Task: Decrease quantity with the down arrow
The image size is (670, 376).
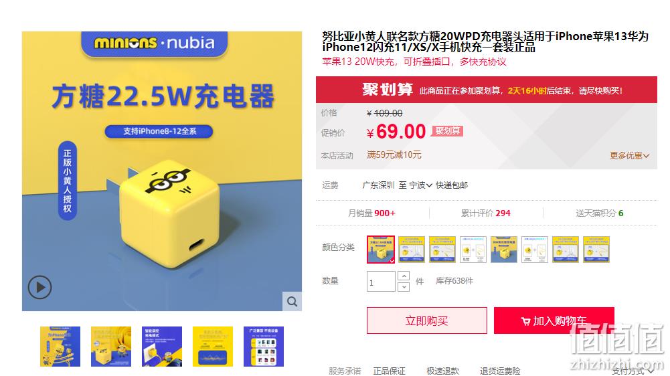Action: click(404, 287)
